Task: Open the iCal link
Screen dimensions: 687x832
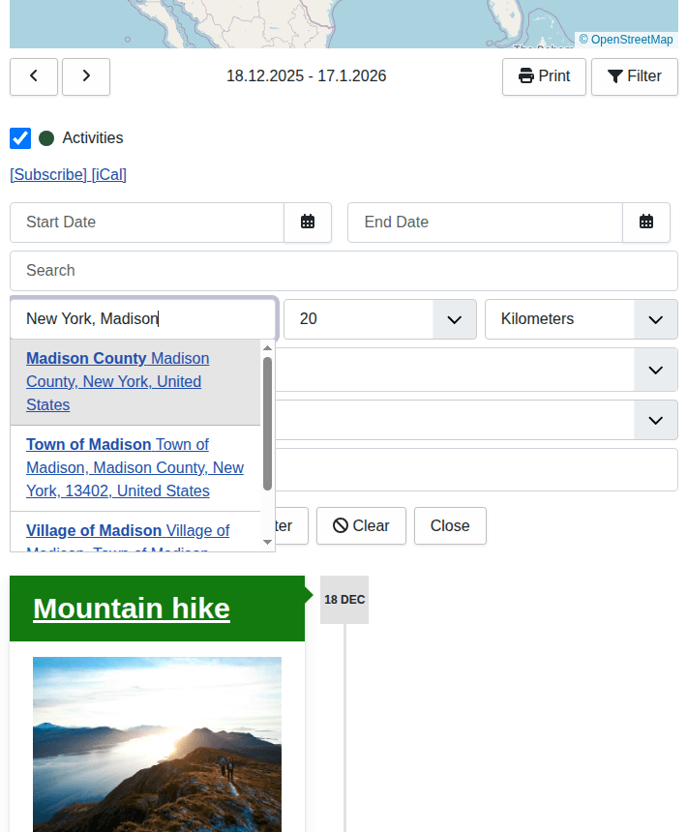Action: 109,175
